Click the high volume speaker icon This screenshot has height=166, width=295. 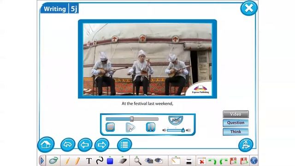point(189,130)
